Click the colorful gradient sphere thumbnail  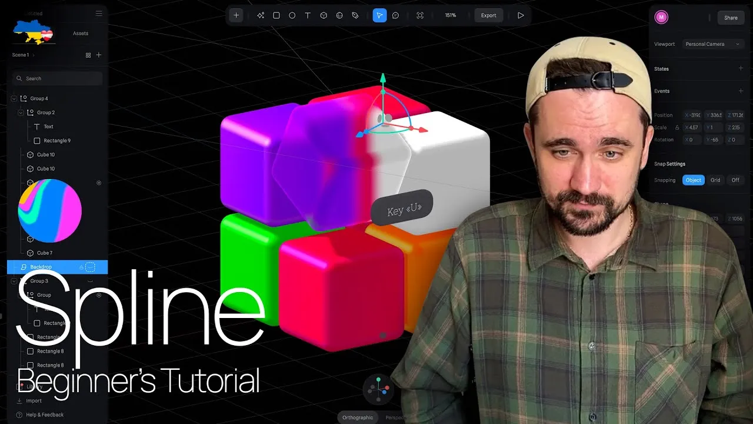coord(50,211)
